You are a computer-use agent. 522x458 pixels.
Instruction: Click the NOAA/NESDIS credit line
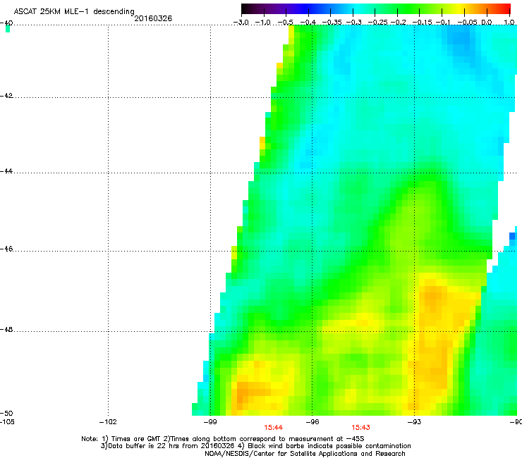(x=305, y=454)
